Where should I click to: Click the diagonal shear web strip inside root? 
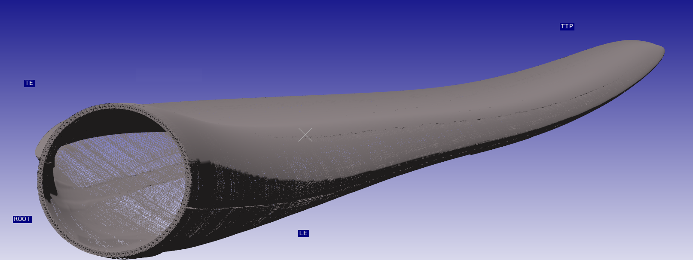pyautogui.click(x=129, y=180)
